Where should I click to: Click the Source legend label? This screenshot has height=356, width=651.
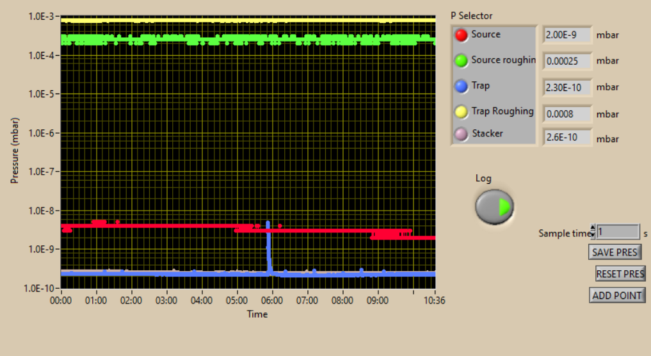pos(486,35)
